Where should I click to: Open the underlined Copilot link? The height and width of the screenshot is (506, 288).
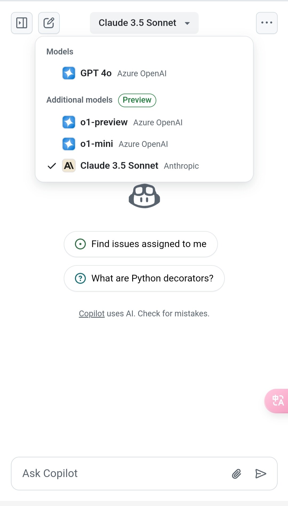pos(92,314)
